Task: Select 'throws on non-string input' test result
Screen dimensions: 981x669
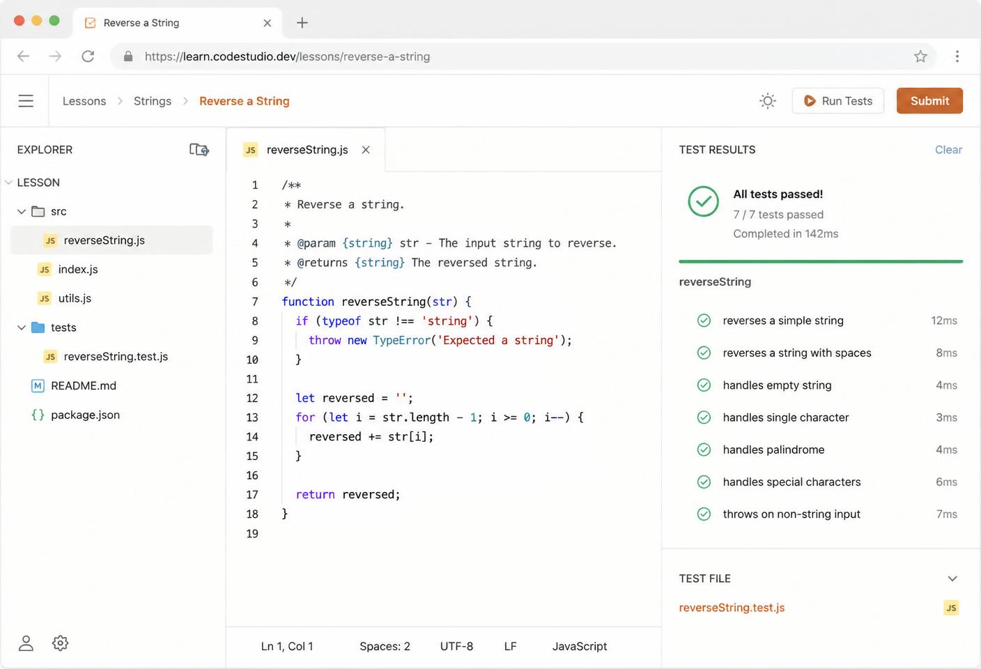Action: (827, 514)
